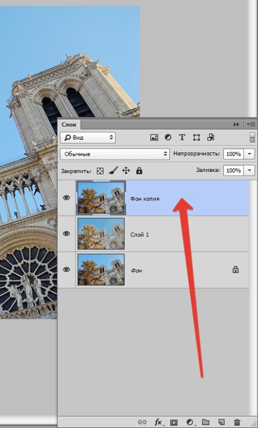Toggle visibility of Фон layer
Image resolution: width=258 pixels, height=428 pixels.
point(66,269)
